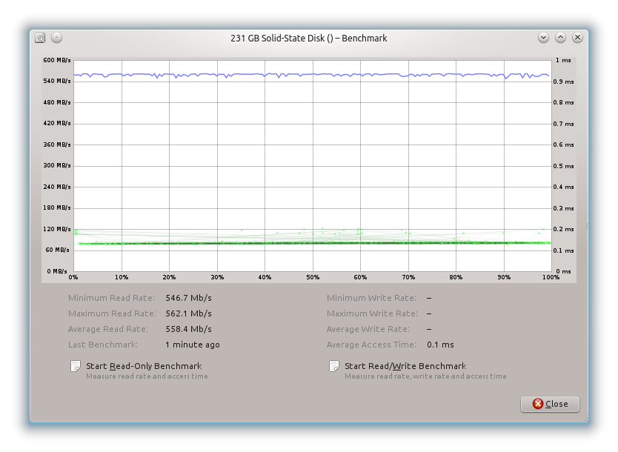Click the Average Access Time value 0.1 ms
The image size is (618, 452).
click(440, 345)
